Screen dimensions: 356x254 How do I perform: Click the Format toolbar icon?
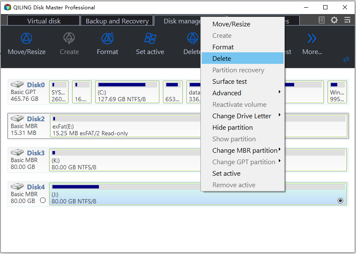point(107,38)
